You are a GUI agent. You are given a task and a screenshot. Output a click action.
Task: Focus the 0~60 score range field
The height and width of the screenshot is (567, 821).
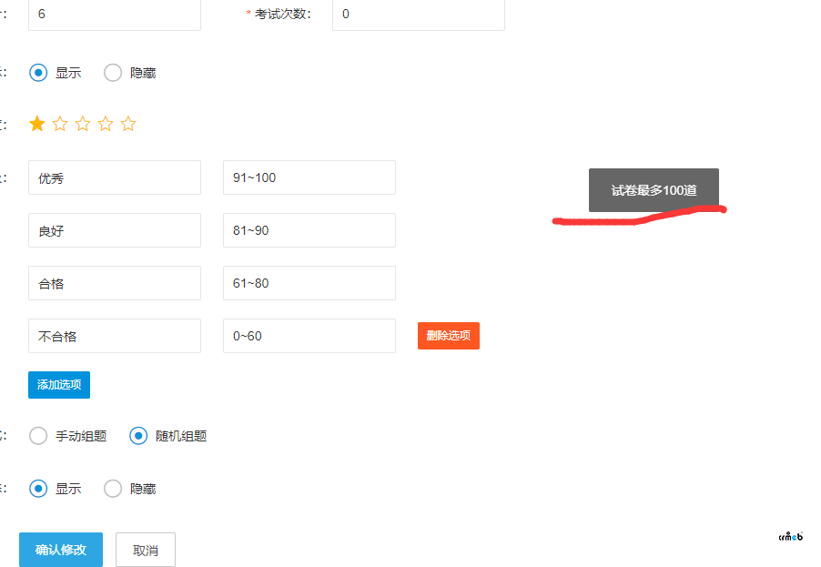(309, 336)
